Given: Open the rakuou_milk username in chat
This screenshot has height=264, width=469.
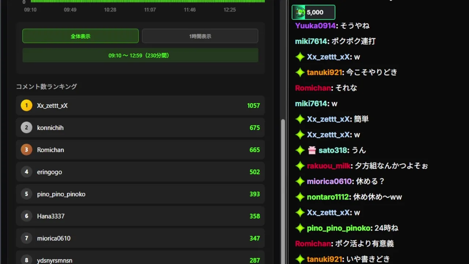Looking at the screenshot, I should click(329, 166).
